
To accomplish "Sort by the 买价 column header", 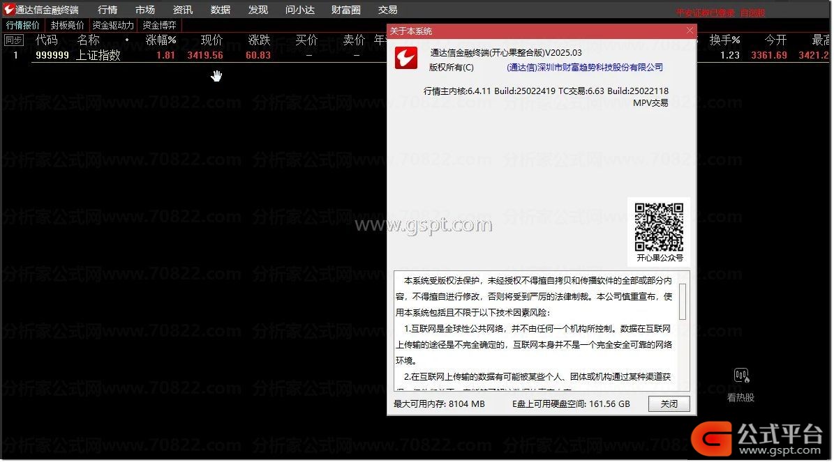I will [x=306, y=40].
